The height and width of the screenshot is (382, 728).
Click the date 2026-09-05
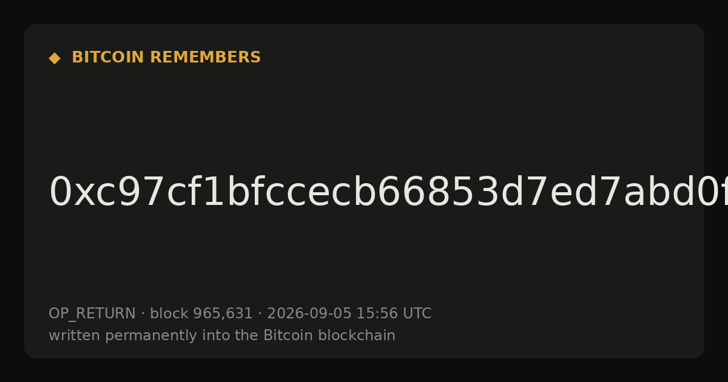[x=309, y=314]
